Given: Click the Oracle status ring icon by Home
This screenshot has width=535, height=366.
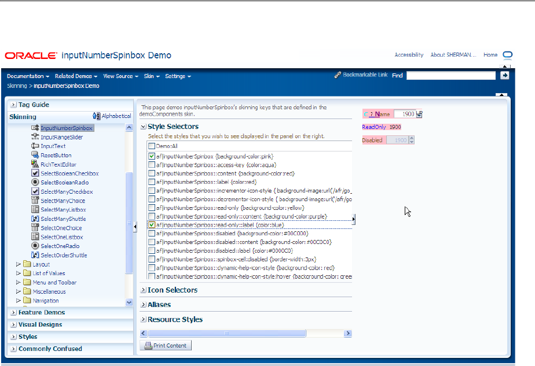Looking at the screenshot, I should (508, 54).
